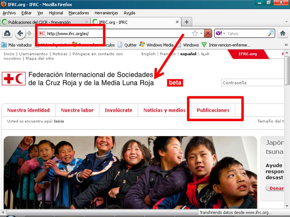This screenshot has height=217, width=290.
Task: Select the IFRC.org - IFRC tab
Action: (136, 22)
